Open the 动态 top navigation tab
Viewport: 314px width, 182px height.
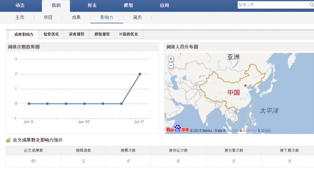pos(20,5)
